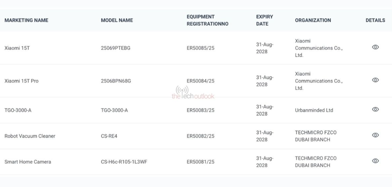Select Urbanminded Ltd organization
This screenshot has width=392, height=187.
click(314, 110)
